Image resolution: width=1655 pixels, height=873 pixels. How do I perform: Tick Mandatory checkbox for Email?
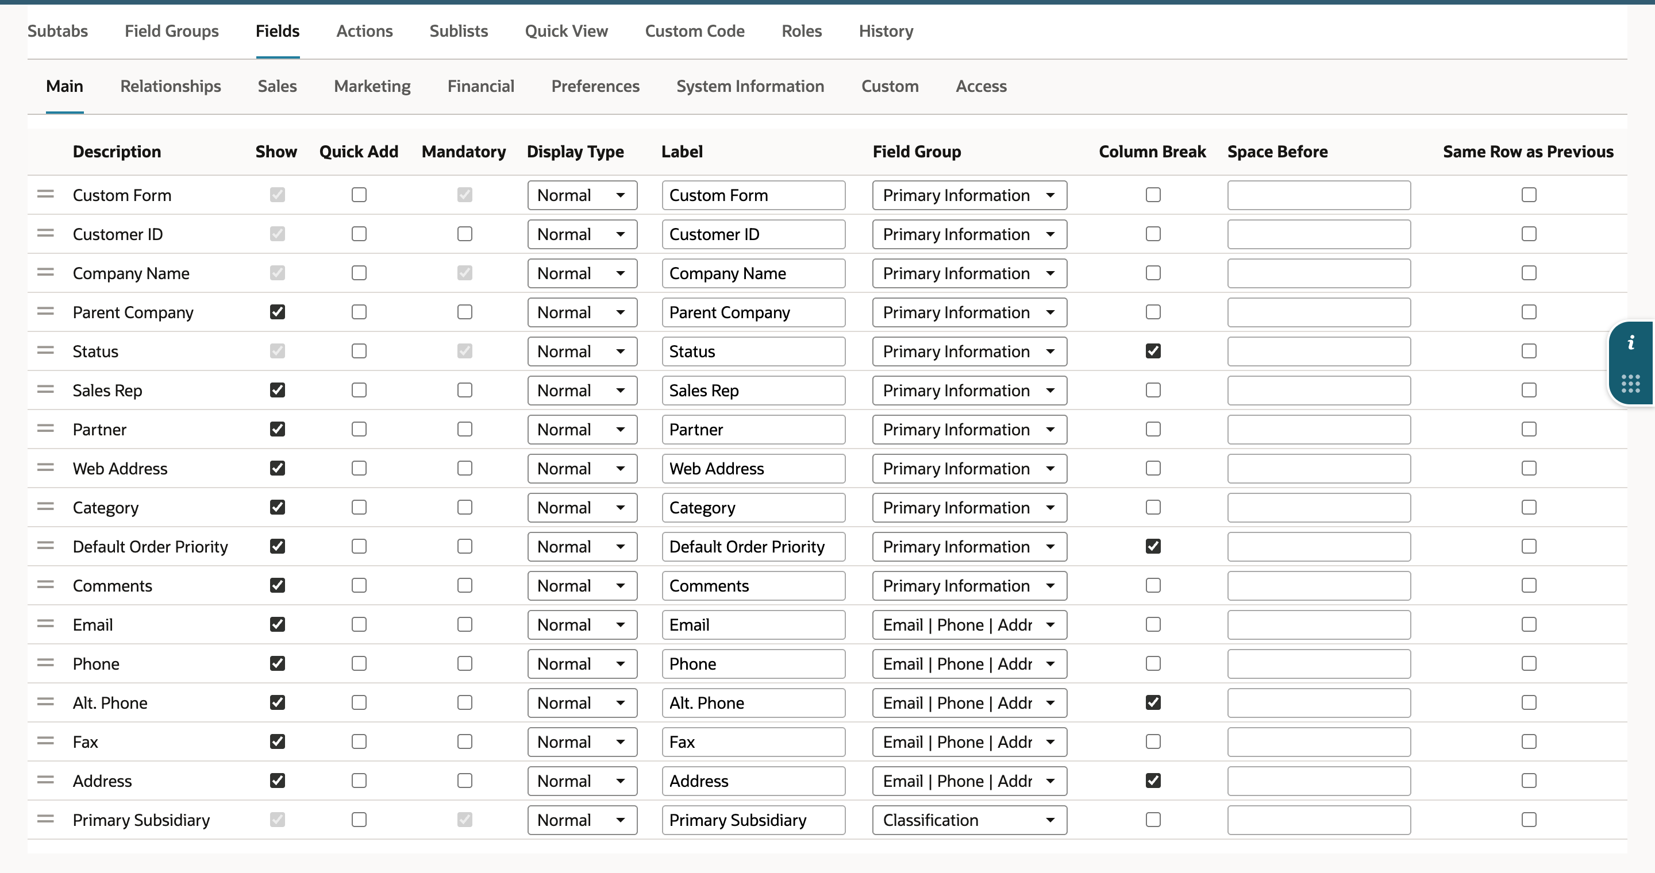pos(464,624)
